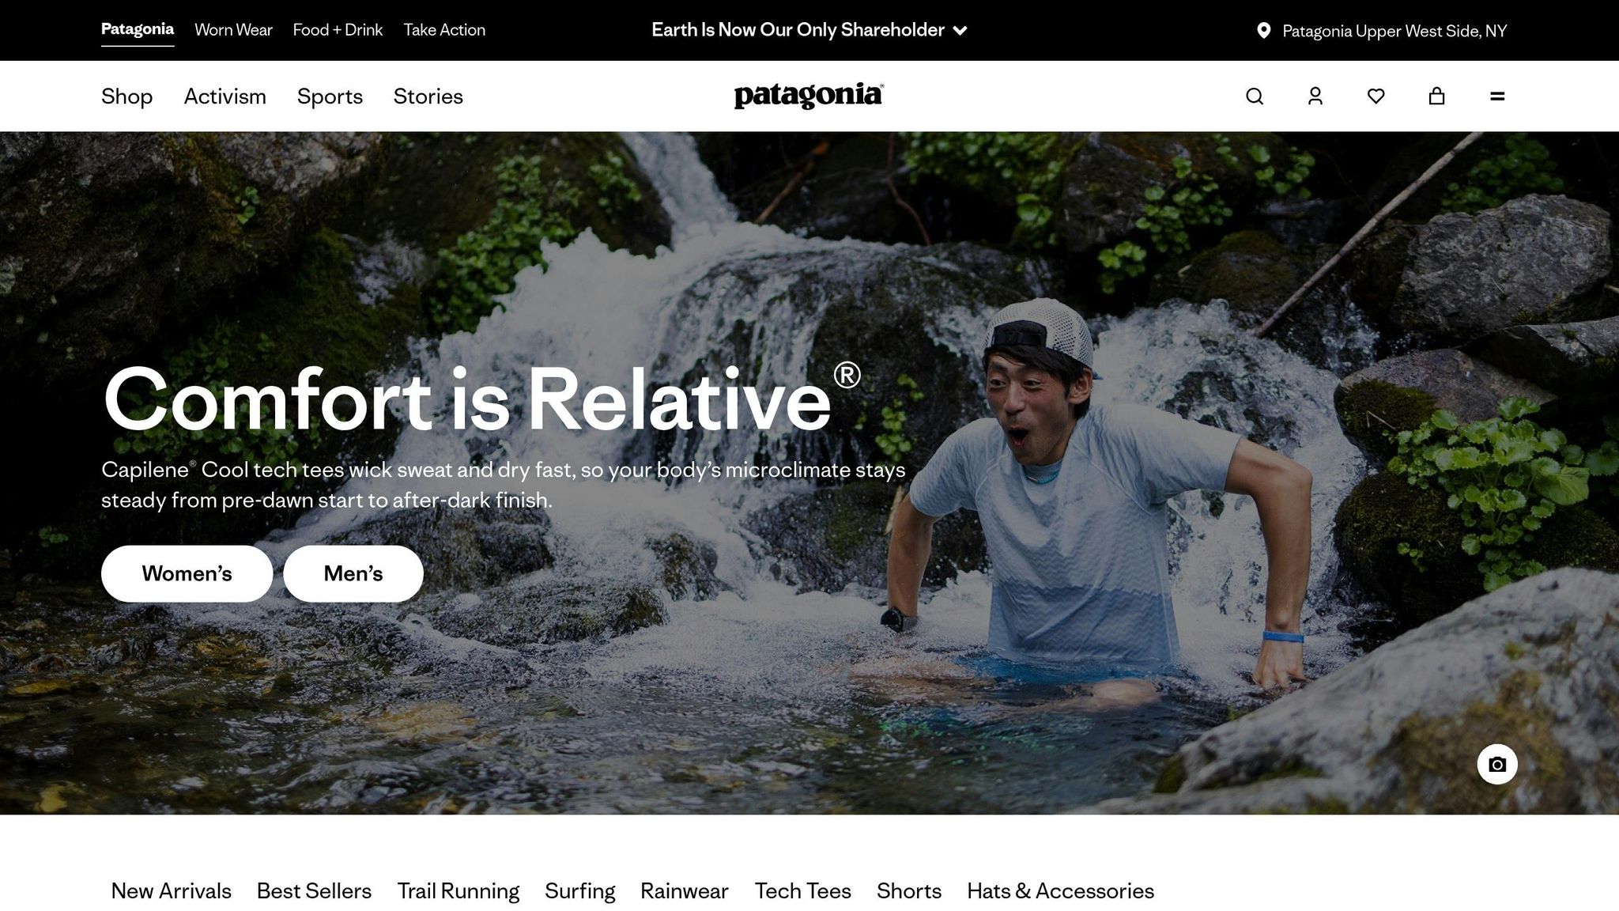Screen dimensions: 1619x911
Task: Open the Shop navigation menu
Action: [x=126, y=96]
